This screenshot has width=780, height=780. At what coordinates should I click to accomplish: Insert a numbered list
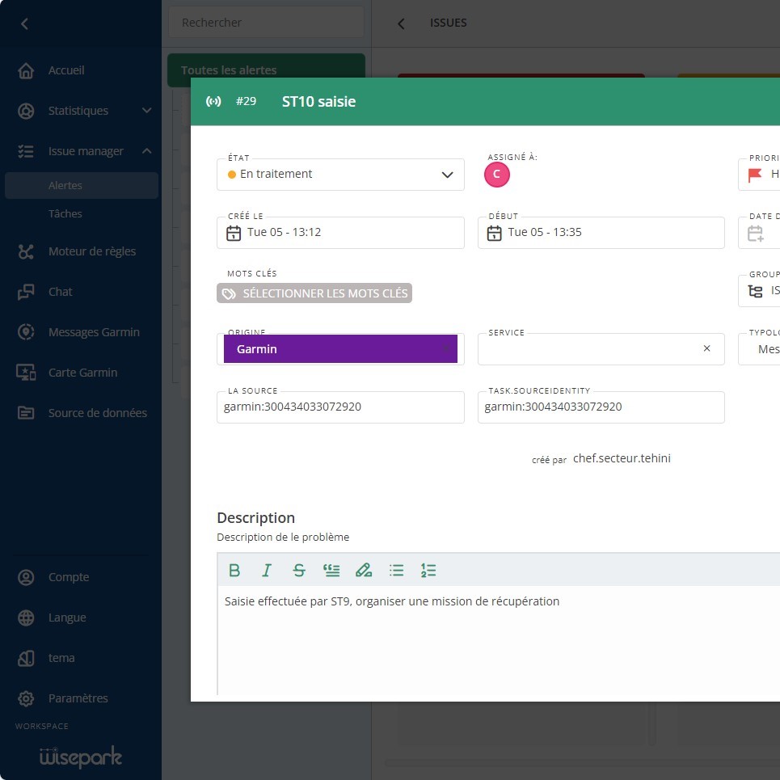tap(428, 571)
